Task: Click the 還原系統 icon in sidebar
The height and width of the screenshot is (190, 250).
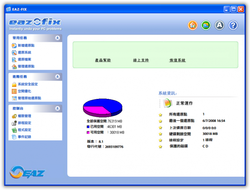Action: [x=14, y=52]
